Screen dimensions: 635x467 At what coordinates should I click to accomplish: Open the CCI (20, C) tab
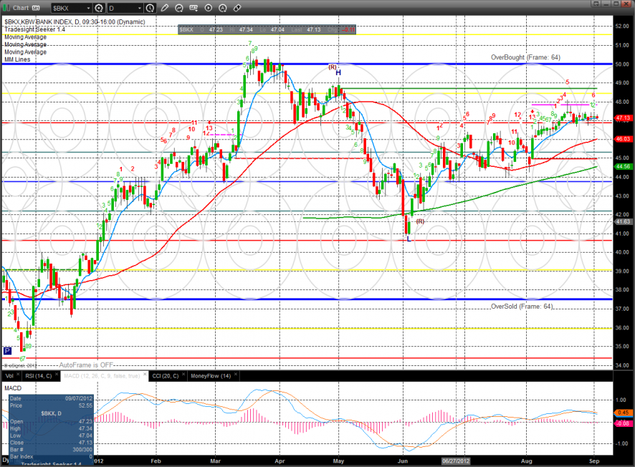coord(166,375)
